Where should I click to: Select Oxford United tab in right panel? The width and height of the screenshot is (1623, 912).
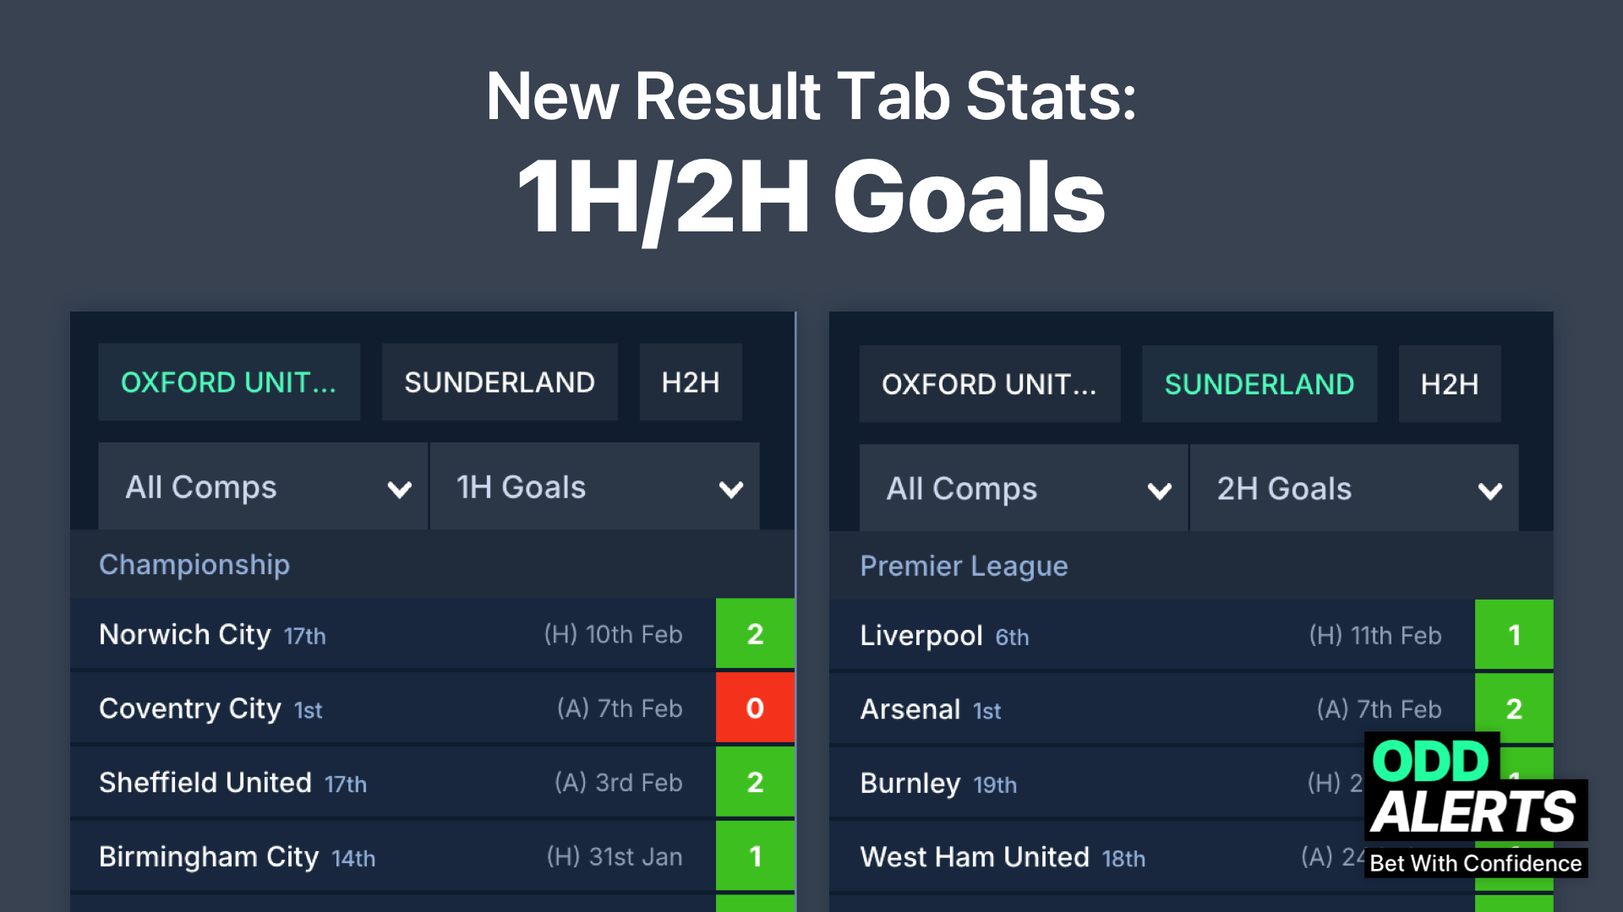(x=989, y=384)
